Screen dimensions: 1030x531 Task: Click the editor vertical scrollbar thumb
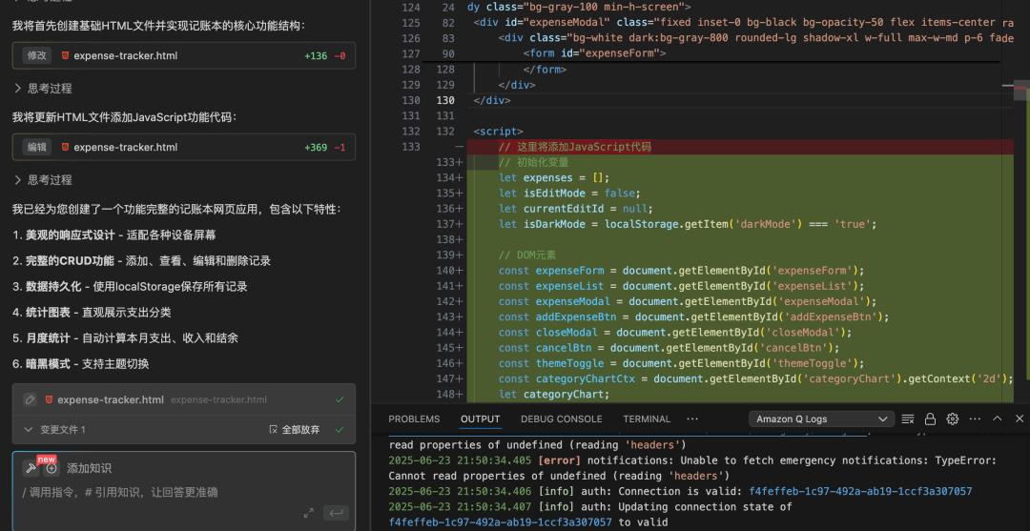(1020, 92)
